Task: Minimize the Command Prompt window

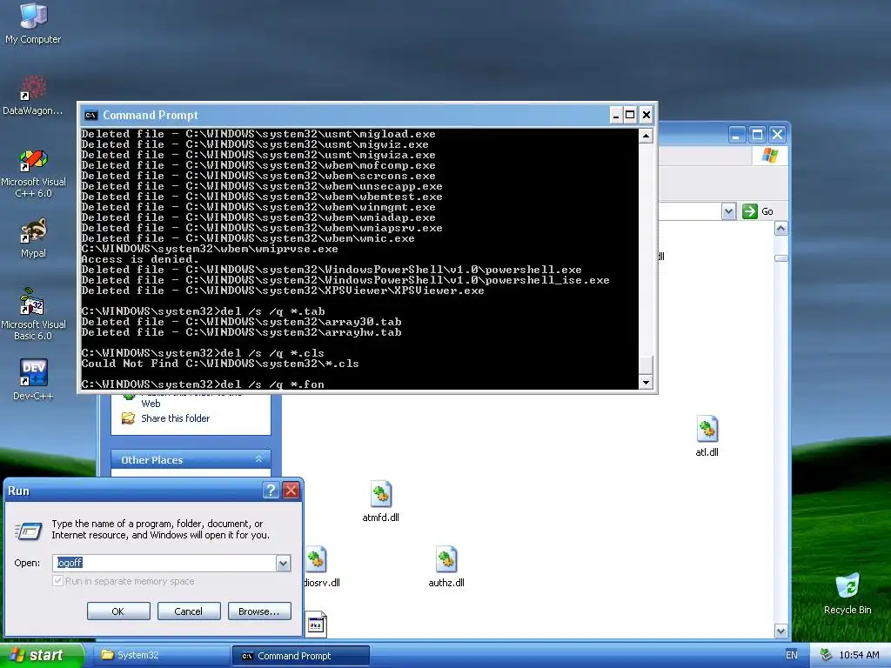Action: point(616,116)
